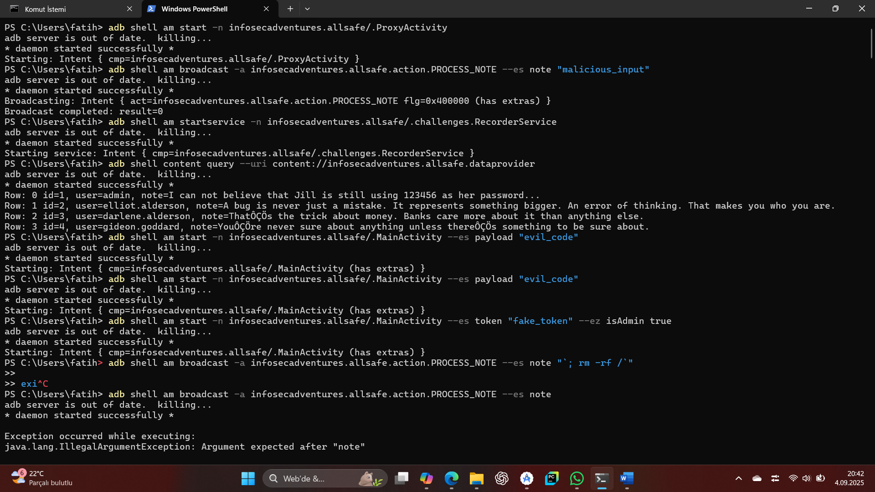Close the Komut İstemi tab

[129, 9]
